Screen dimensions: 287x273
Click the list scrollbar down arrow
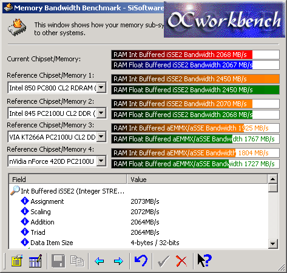pyautogui.click(x=272, y=244)
